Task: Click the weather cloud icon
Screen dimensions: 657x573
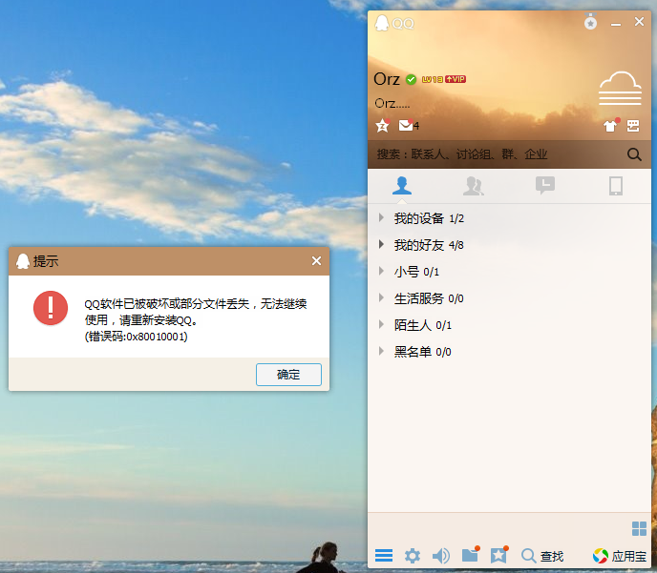Action: (620, 88)
